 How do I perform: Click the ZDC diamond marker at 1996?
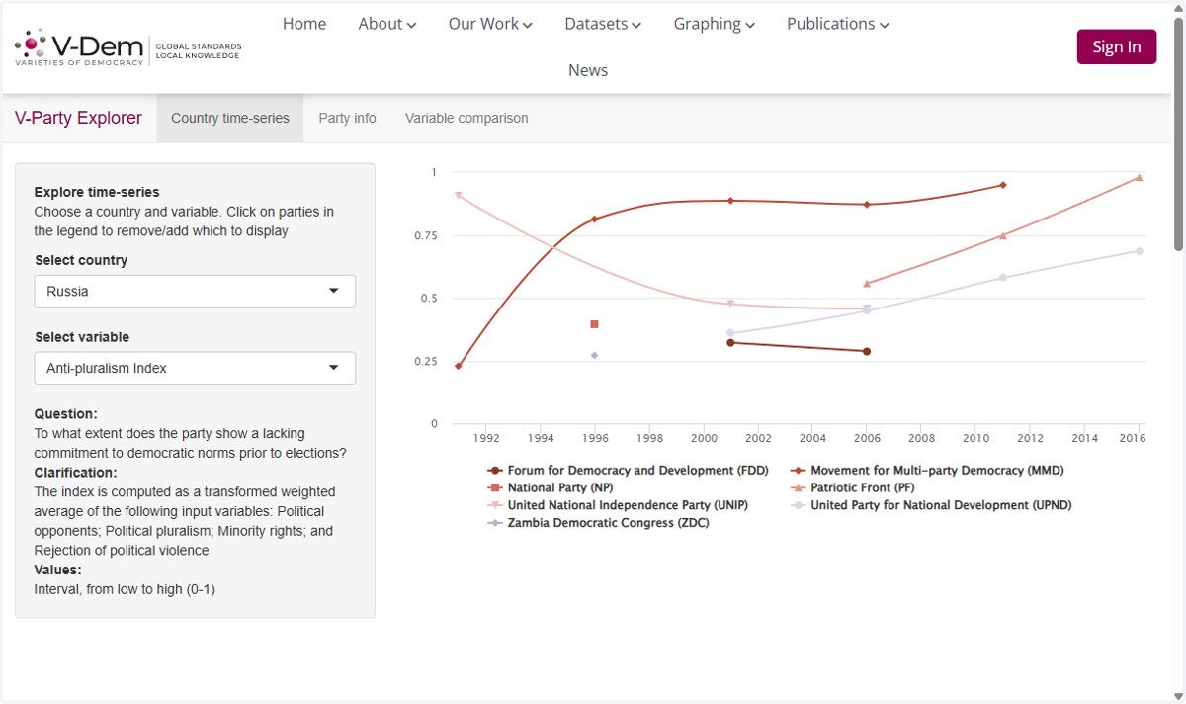pos(594,355)
